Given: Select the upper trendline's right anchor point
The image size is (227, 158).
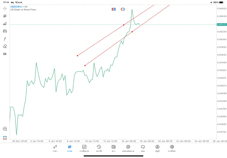Looking at the screenshot, I should pos(124,25).
